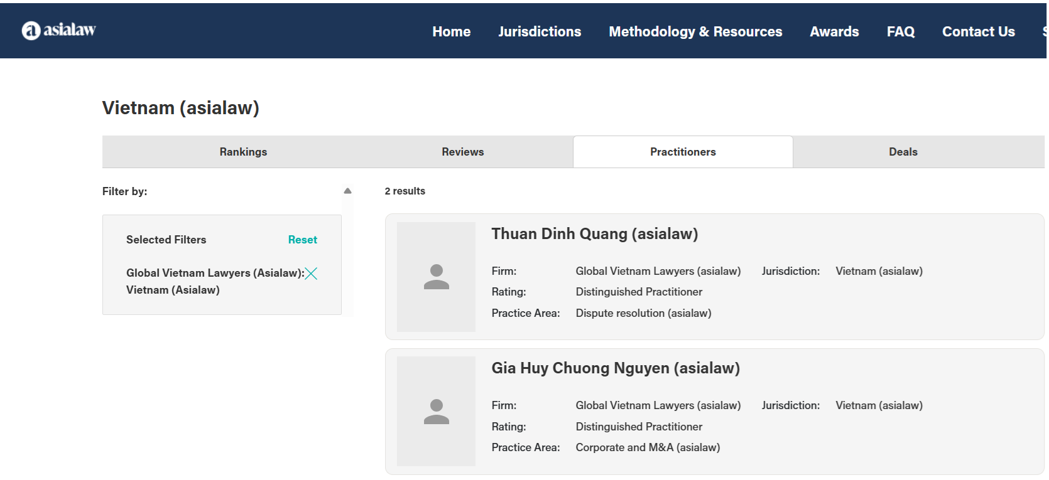Open Methodology & Resources menu
The image size is (1049, 480).
coord(695,31)
